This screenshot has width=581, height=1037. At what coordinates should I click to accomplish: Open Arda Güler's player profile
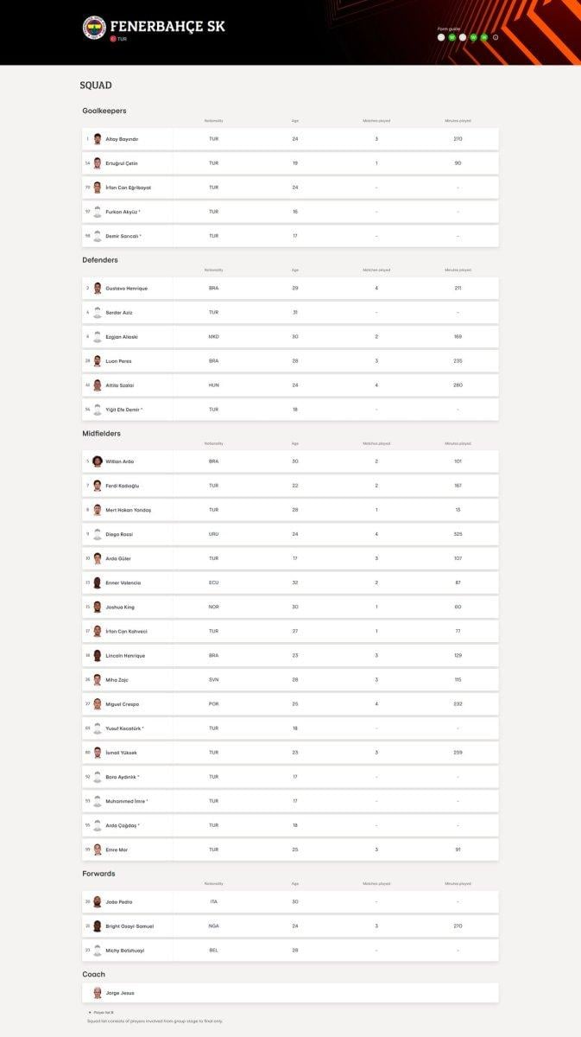pyautogui.click(x=118, y=558)
